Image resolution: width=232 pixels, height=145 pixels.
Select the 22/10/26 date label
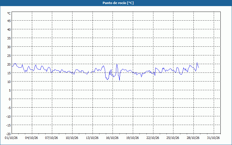[x=153, y=138]
